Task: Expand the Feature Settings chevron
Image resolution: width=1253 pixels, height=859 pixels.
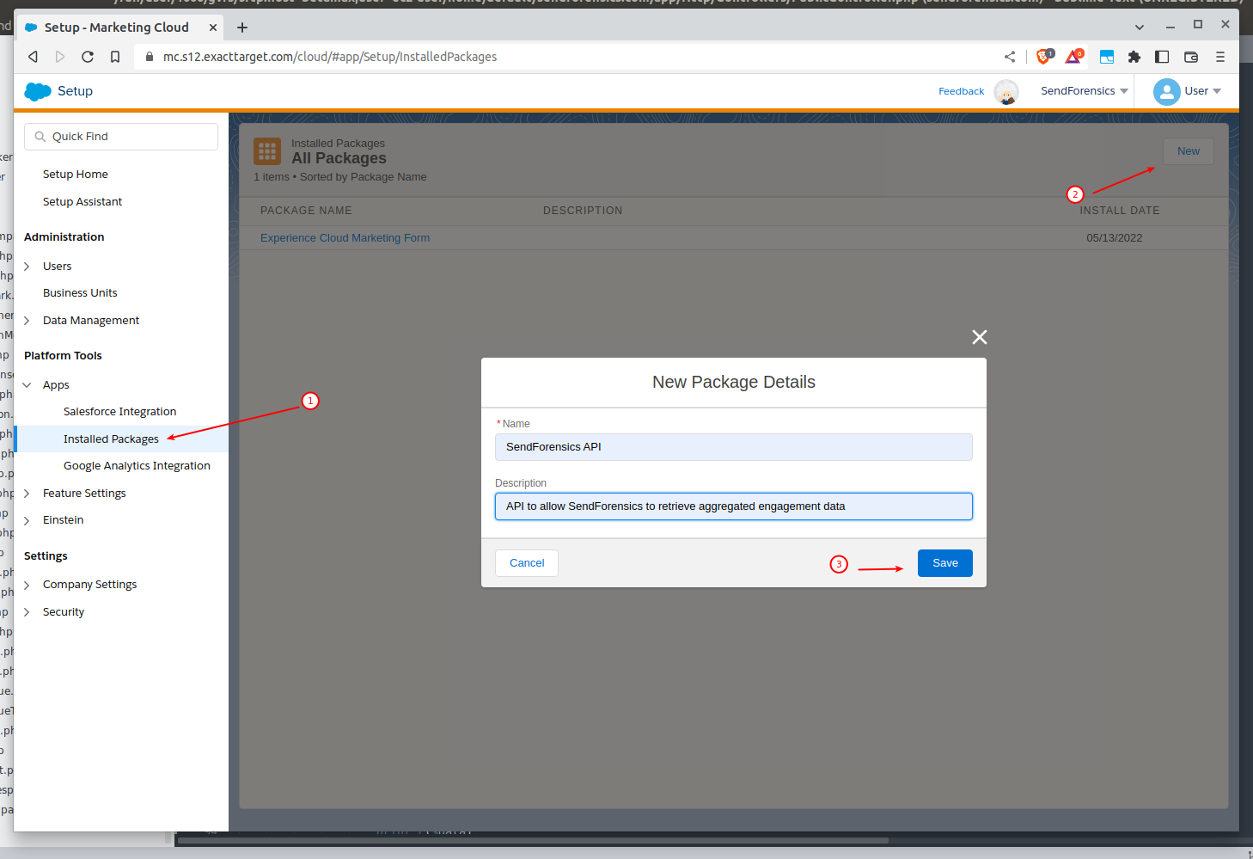Action: [x=27, y=494]
